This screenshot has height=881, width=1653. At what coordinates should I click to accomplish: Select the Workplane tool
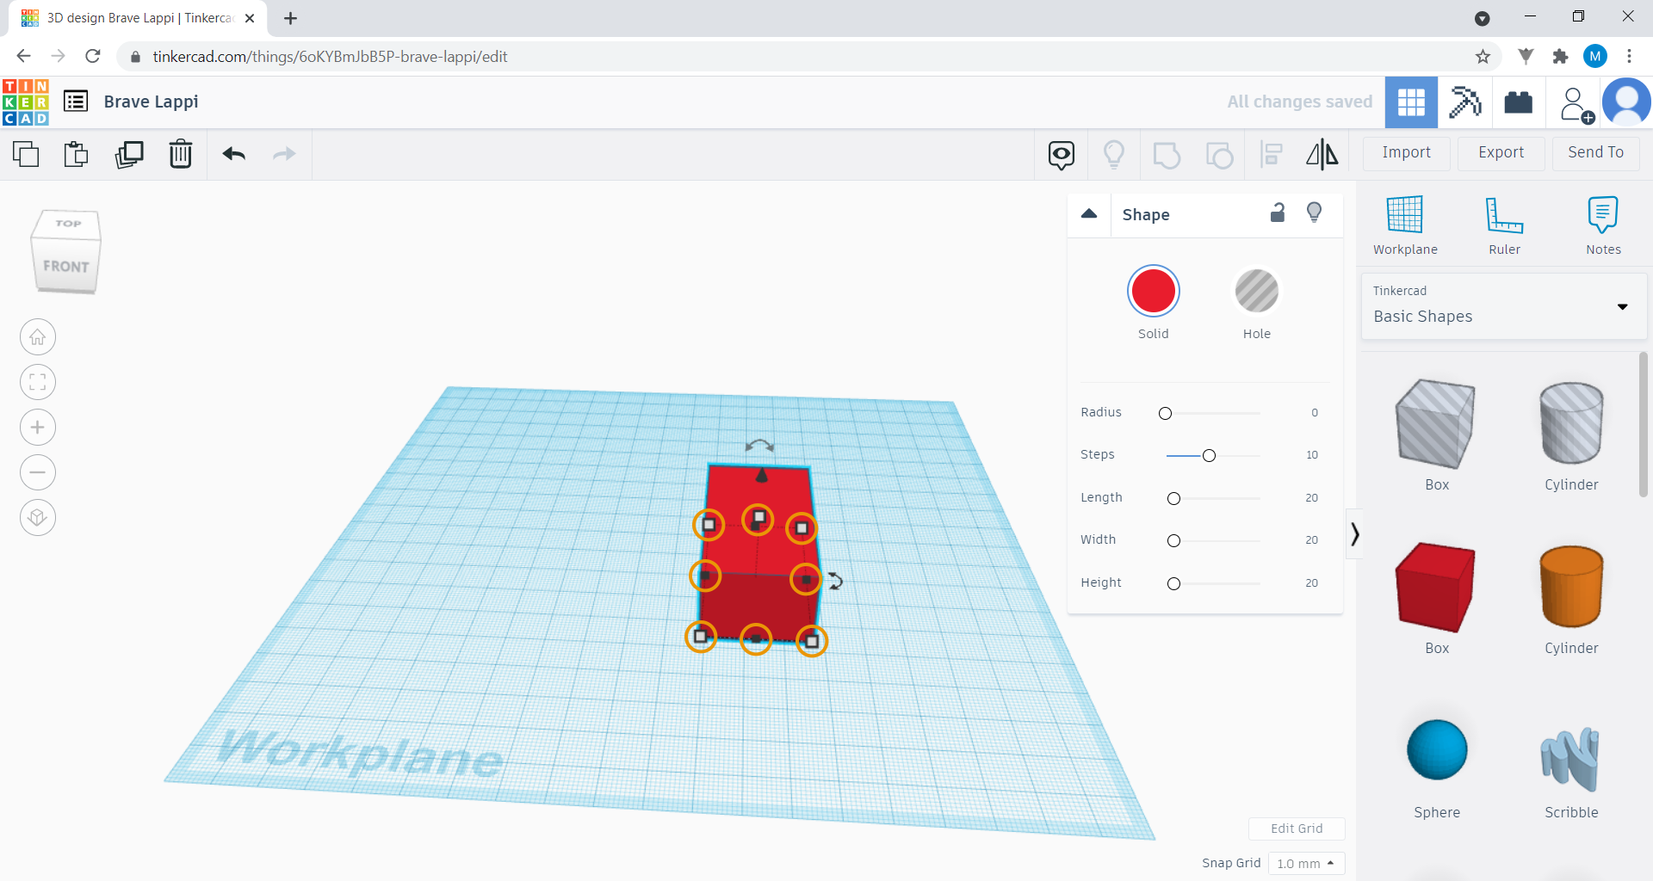[1405, 225]
